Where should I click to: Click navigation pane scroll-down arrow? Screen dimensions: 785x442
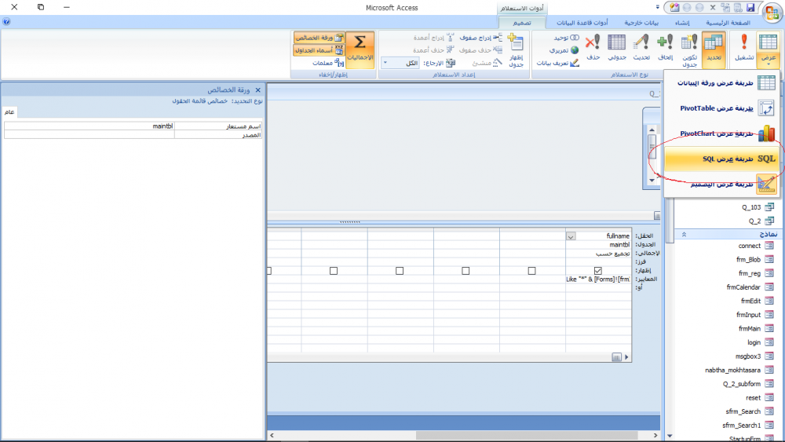tap(670, 436)
